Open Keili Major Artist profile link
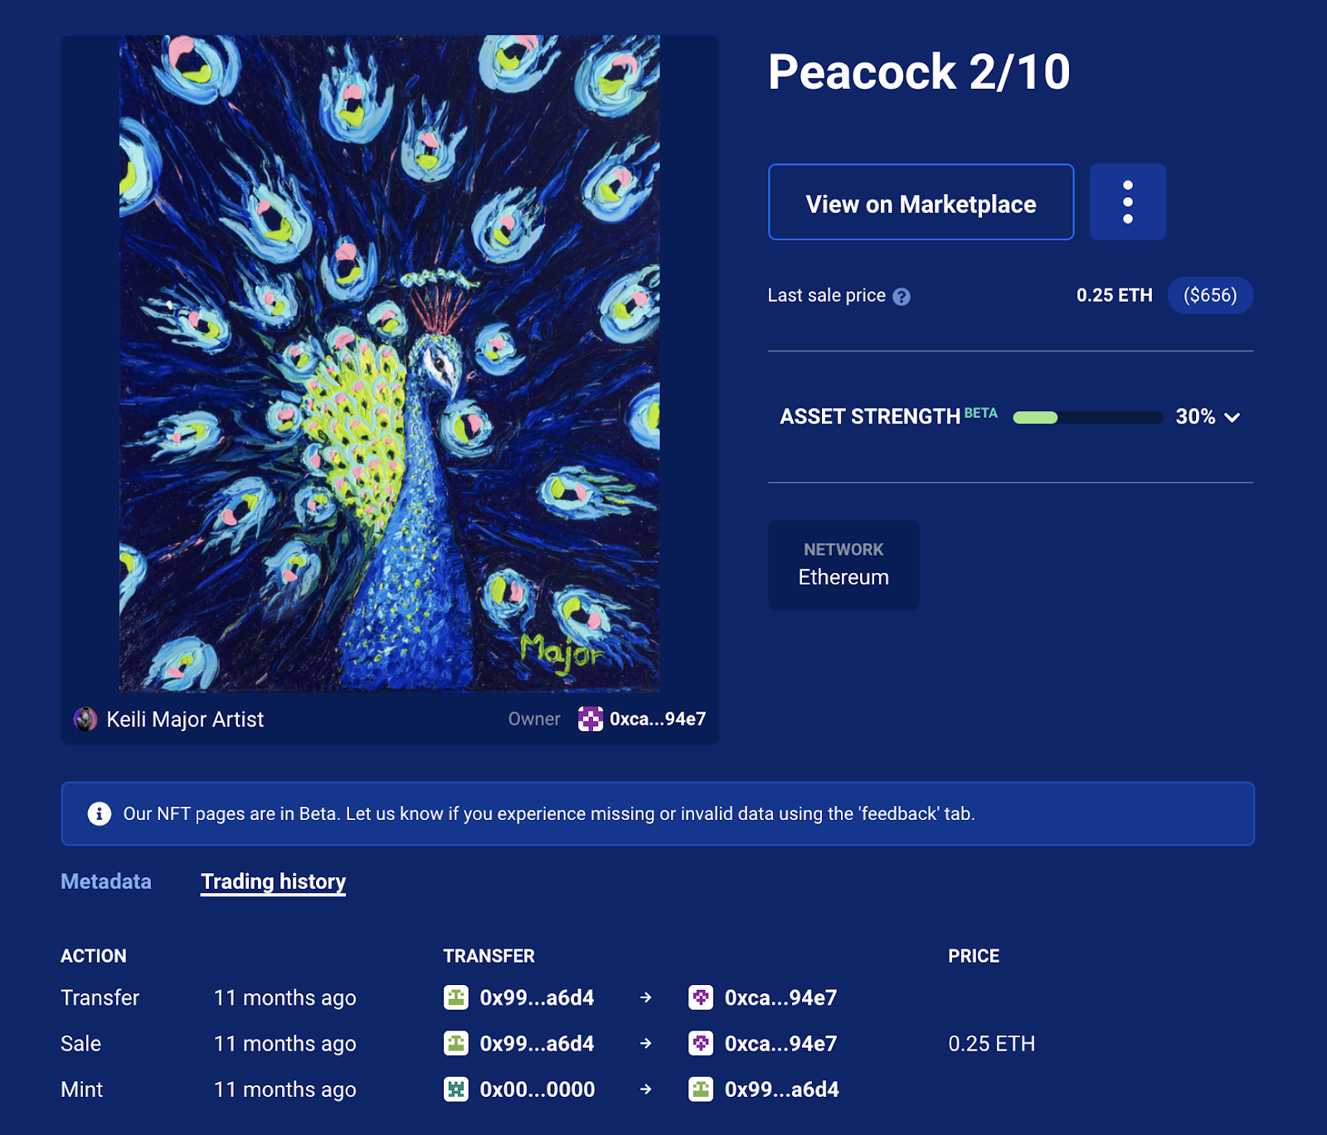This screenshot has height=1135, width=1327. [x=185, y=719]
